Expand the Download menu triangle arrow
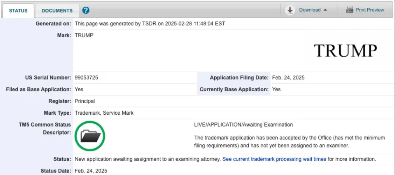The height and width of the screenshot is (175, 395). click(325, 10)
